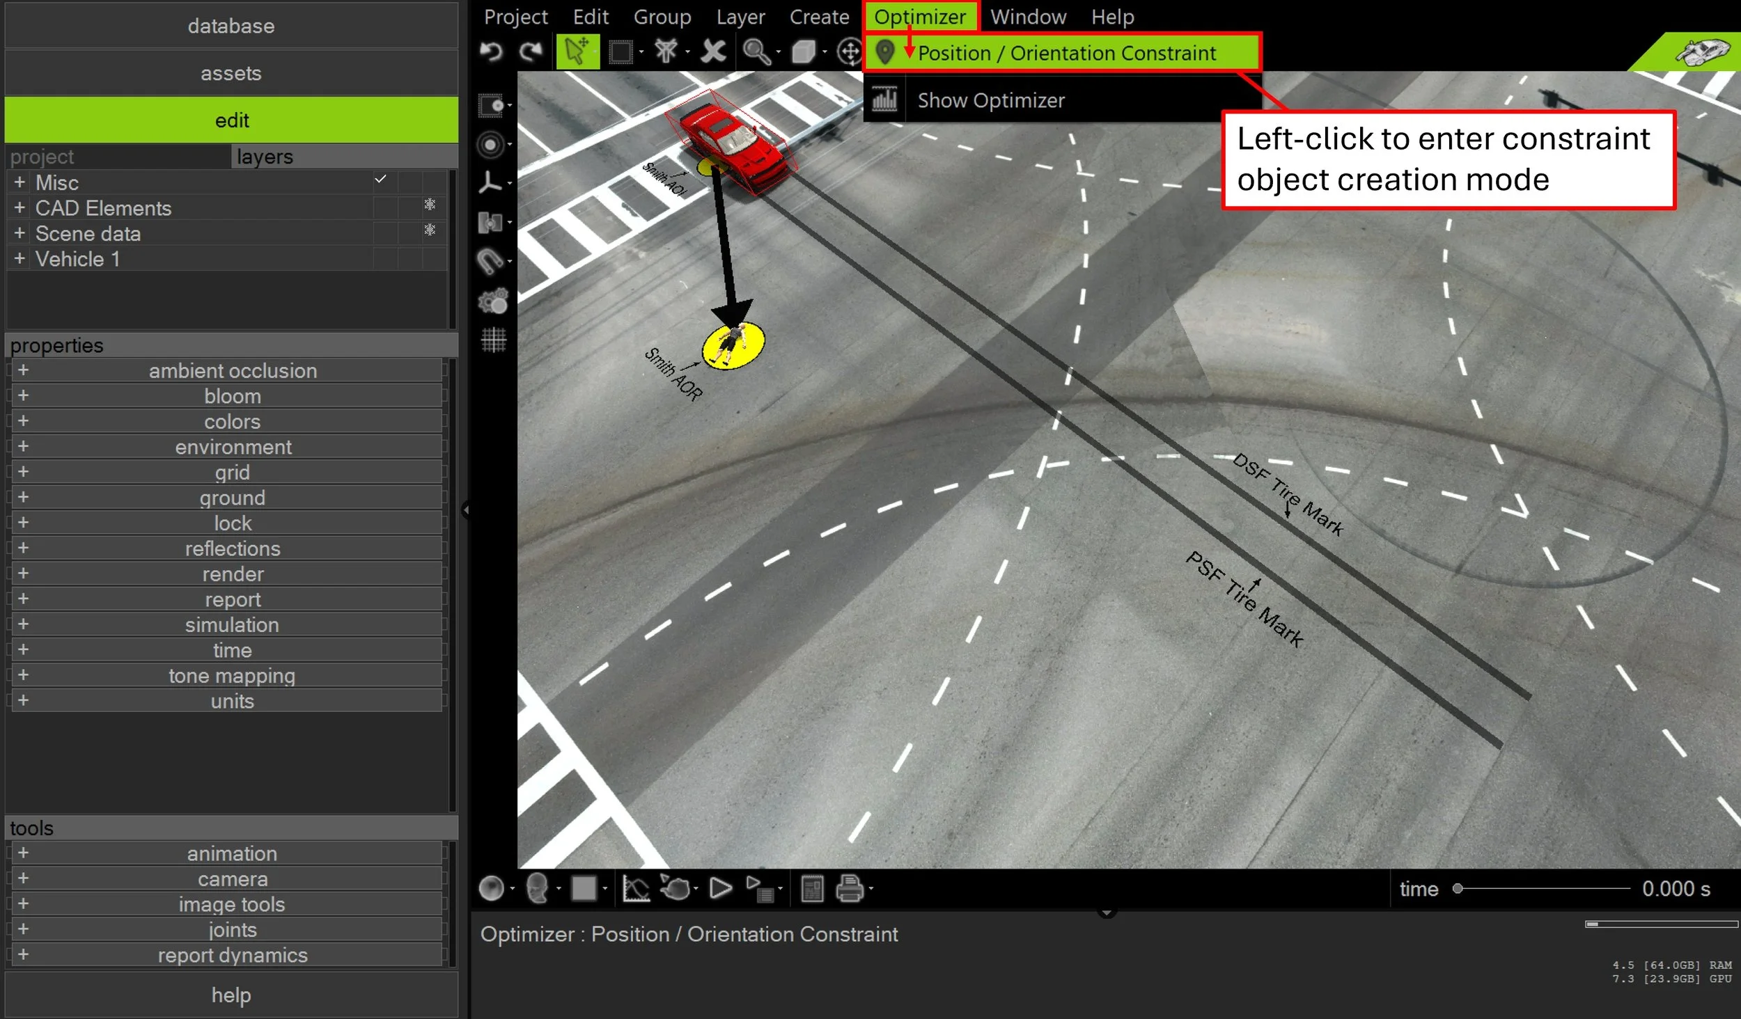Click the time slider handle

point(1457,889)
